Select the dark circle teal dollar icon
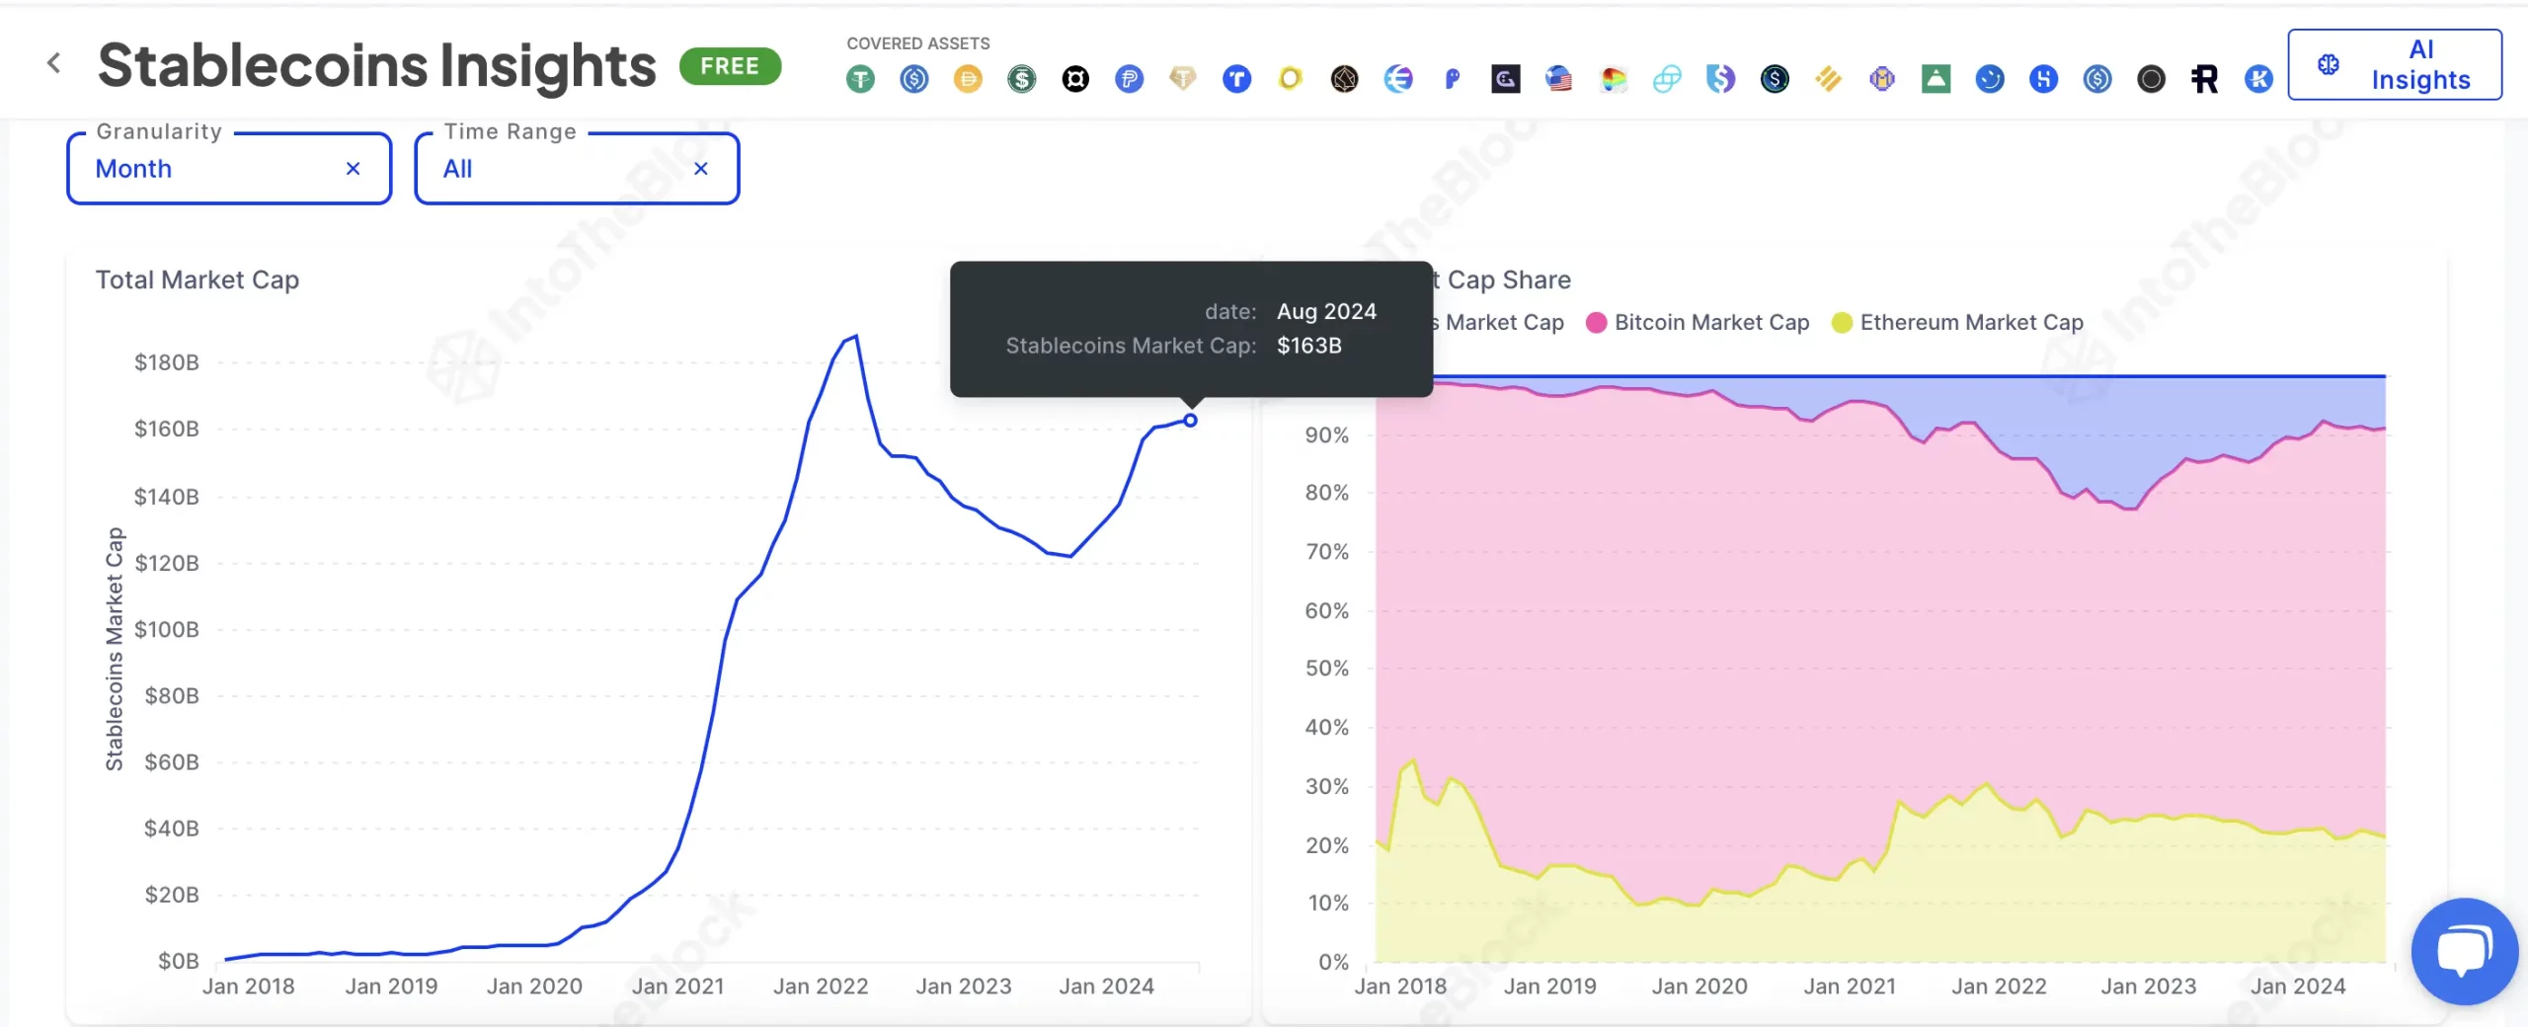Screen dimensions: 2528x1027 coord(1775,79)
